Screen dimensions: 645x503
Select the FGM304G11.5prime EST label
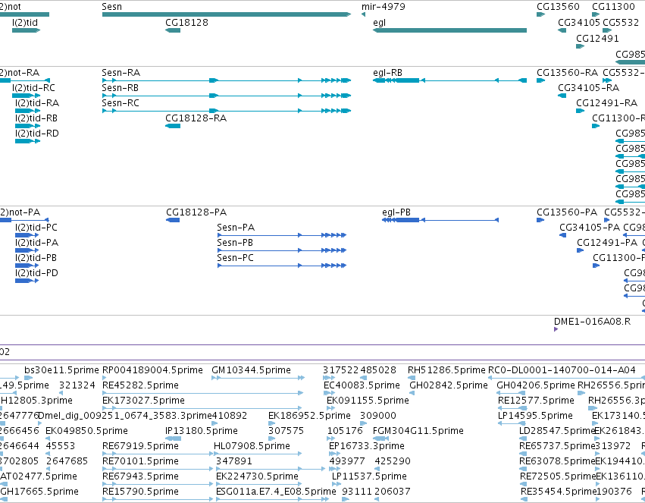click(x=418, y=431)
